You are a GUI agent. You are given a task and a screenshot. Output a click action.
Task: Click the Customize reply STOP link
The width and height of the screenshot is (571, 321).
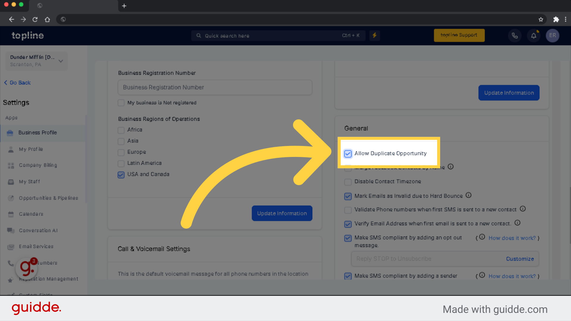tap(520, 259)
